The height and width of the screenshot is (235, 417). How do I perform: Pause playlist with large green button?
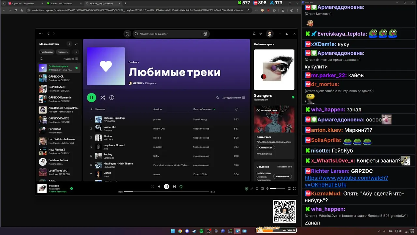click(92, 97)
